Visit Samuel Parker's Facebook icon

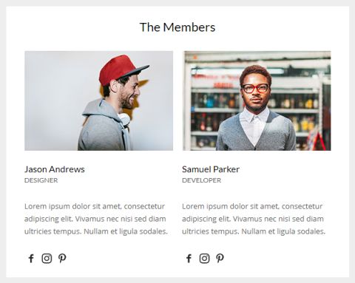(189, 259)
